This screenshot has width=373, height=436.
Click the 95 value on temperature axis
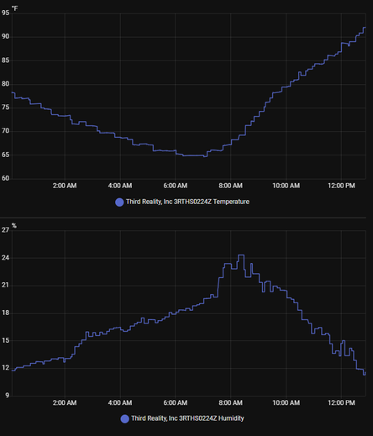(x=5, y=13)
